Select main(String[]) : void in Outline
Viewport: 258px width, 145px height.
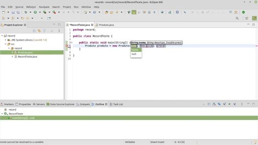tap(129, 118)
